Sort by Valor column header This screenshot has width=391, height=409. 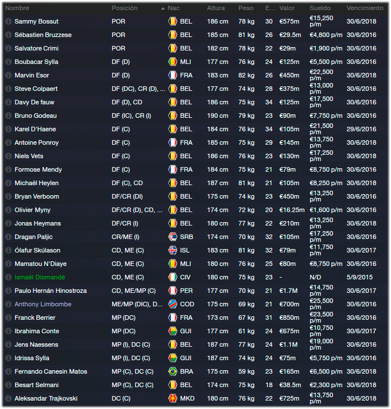pos(287,8)
